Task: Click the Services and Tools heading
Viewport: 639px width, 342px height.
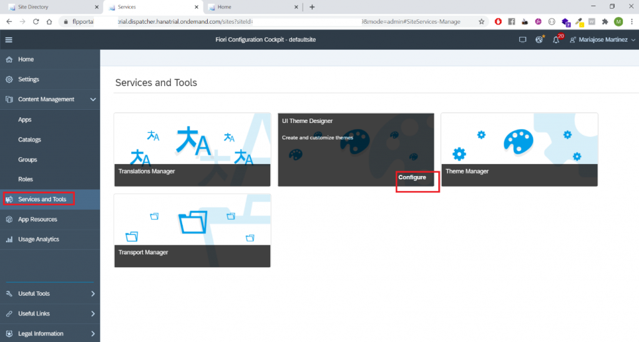Action: click(156, 83)
